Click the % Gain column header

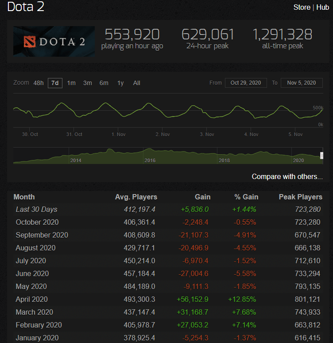pos(246,197)
